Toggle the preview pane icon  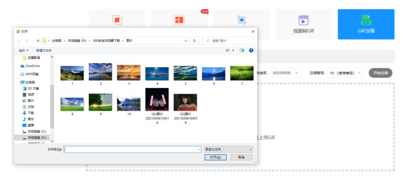(x=242, y=50)
